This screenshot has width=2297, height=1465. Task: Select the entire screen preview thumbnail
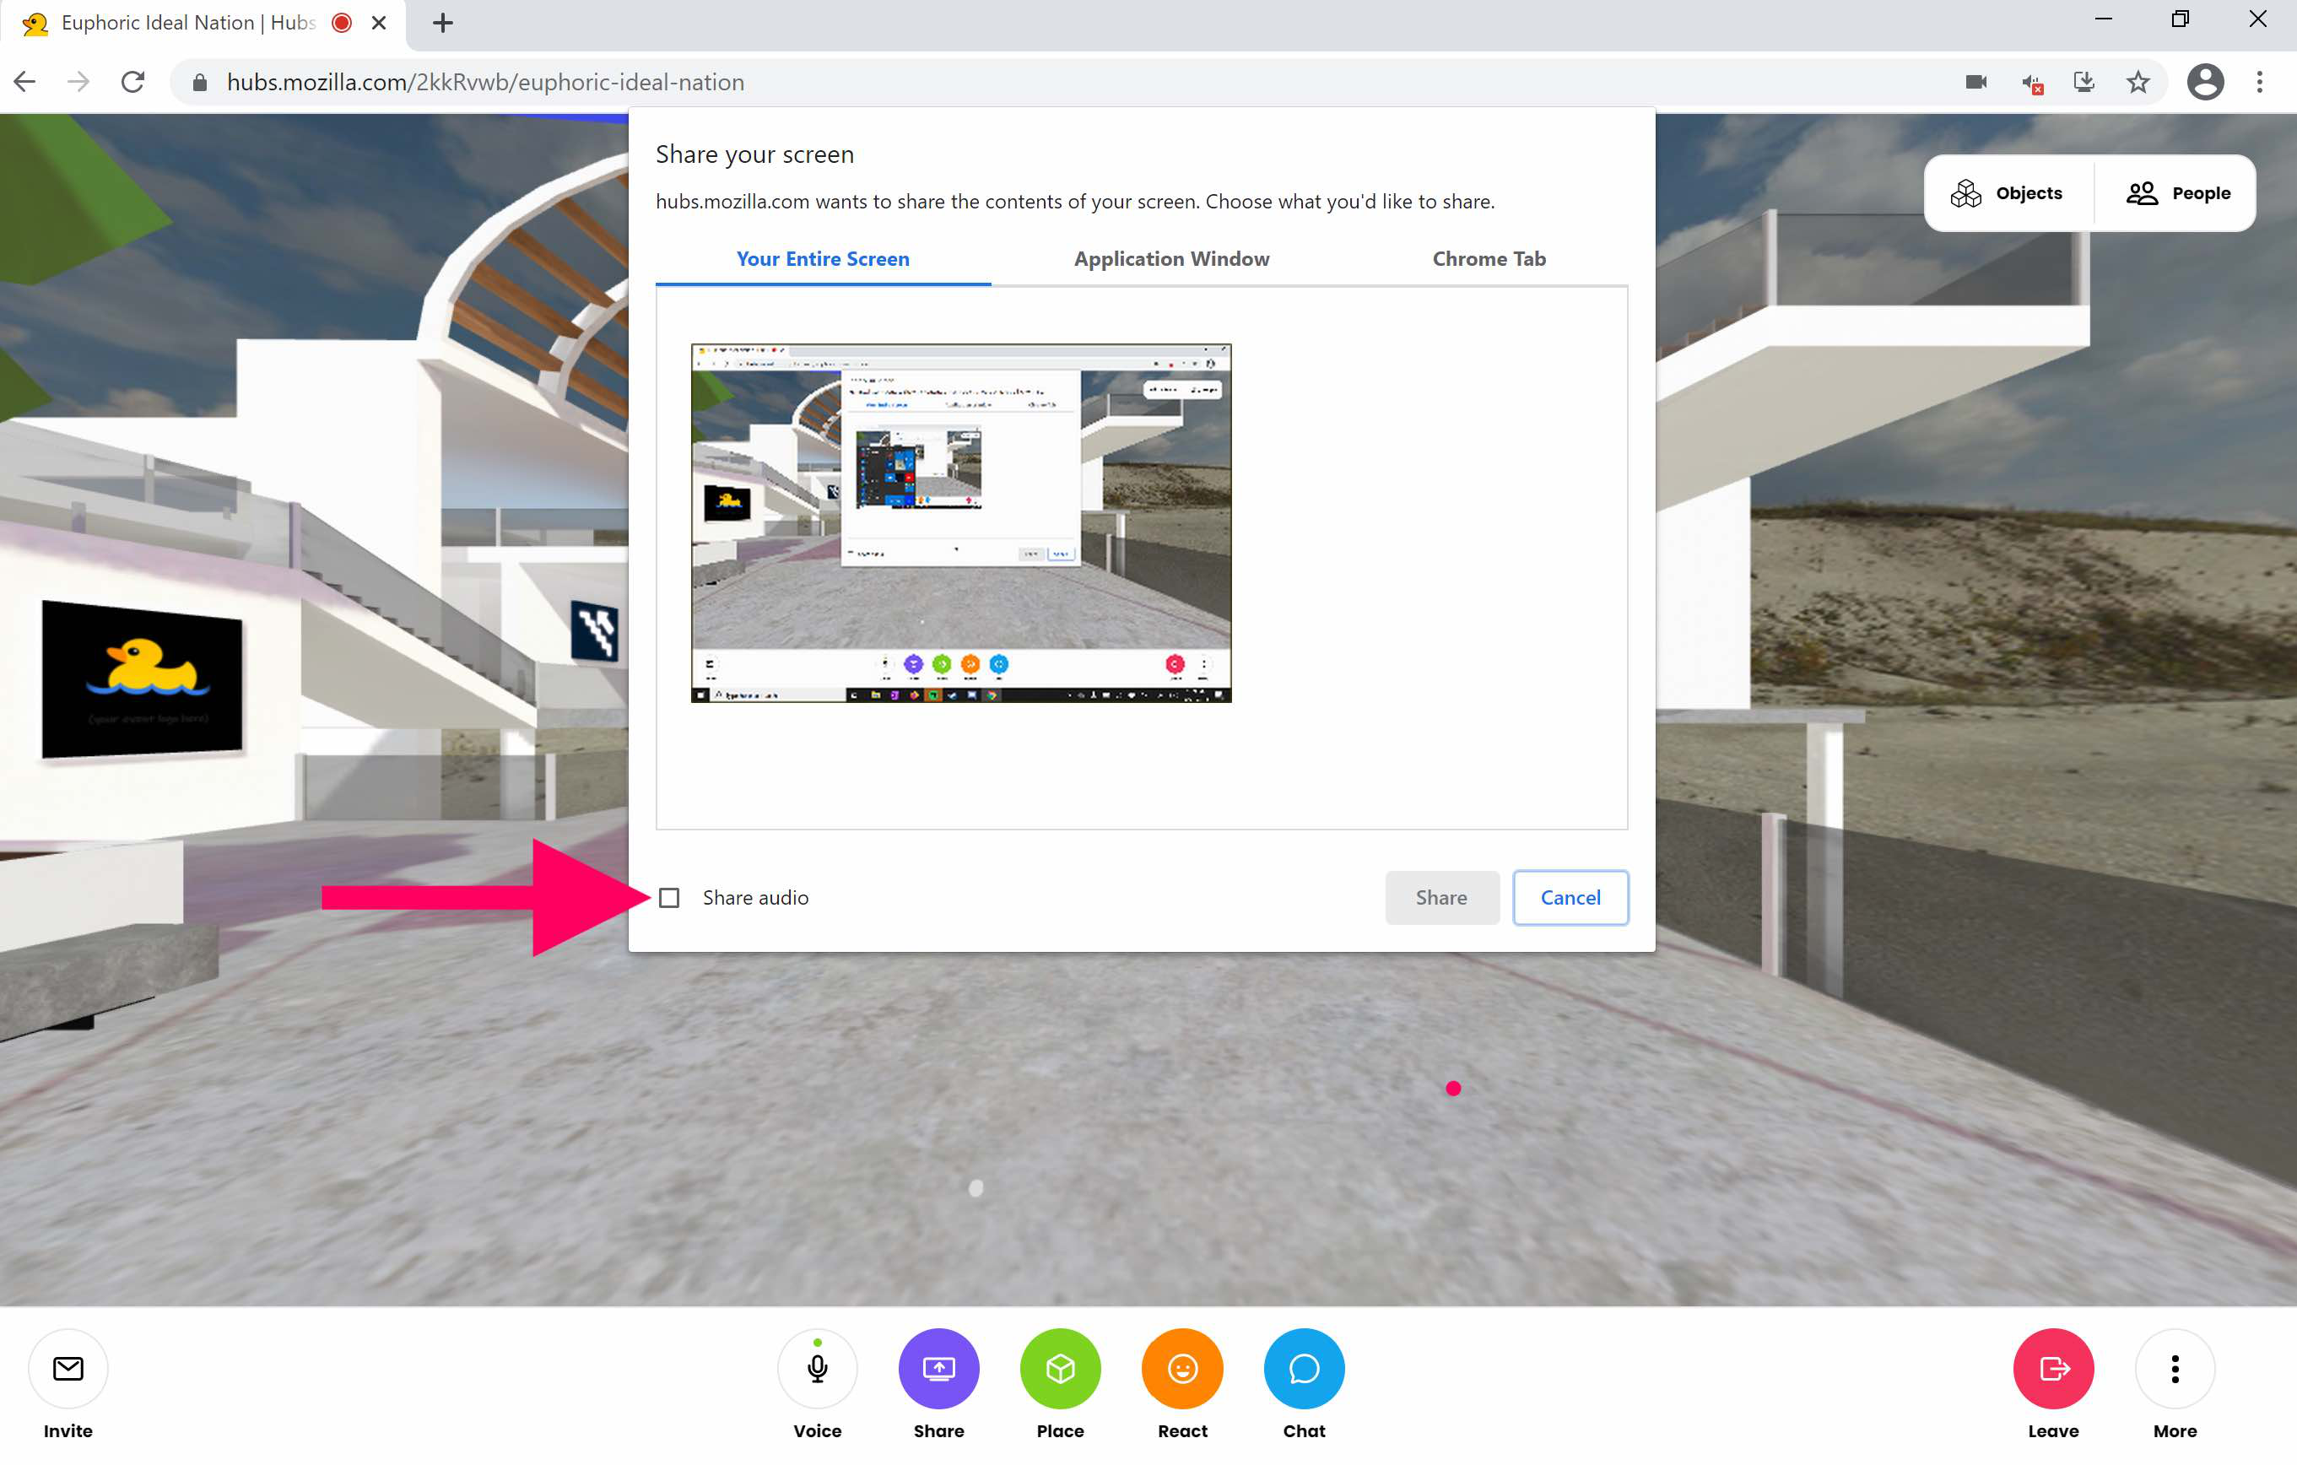click(x=960, y=522)
